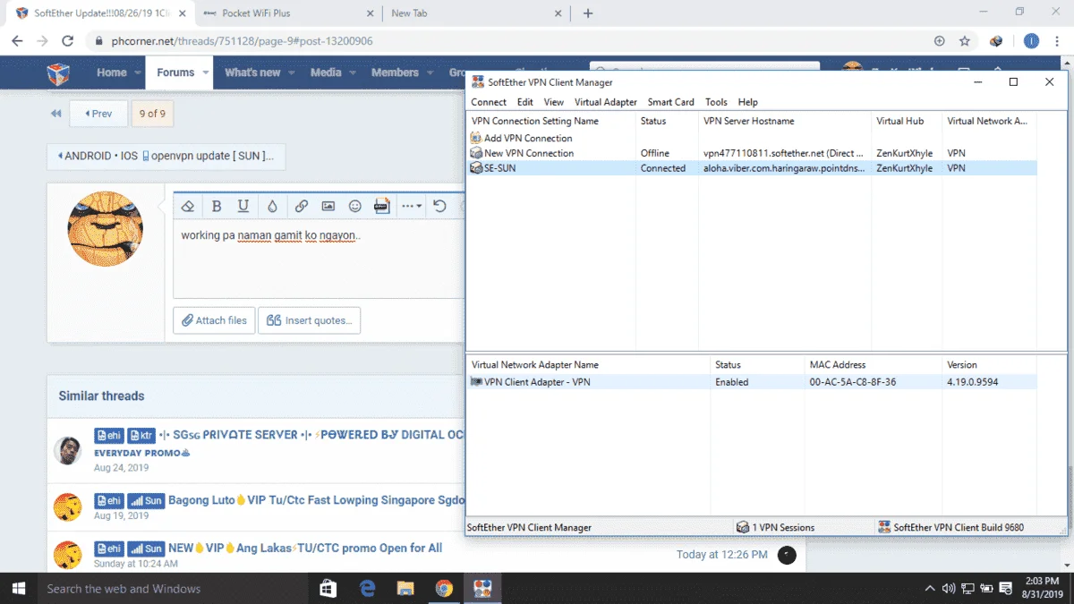This screenshot has height=604, width=1074.
Task: Open the Connect menu in SoftEther
Action: coord(489,102)
